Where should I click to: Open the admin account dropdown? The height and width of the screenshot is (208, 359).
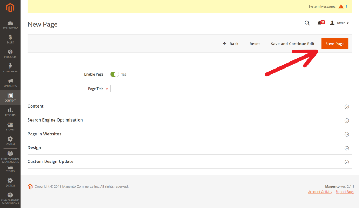click(339, 23)
